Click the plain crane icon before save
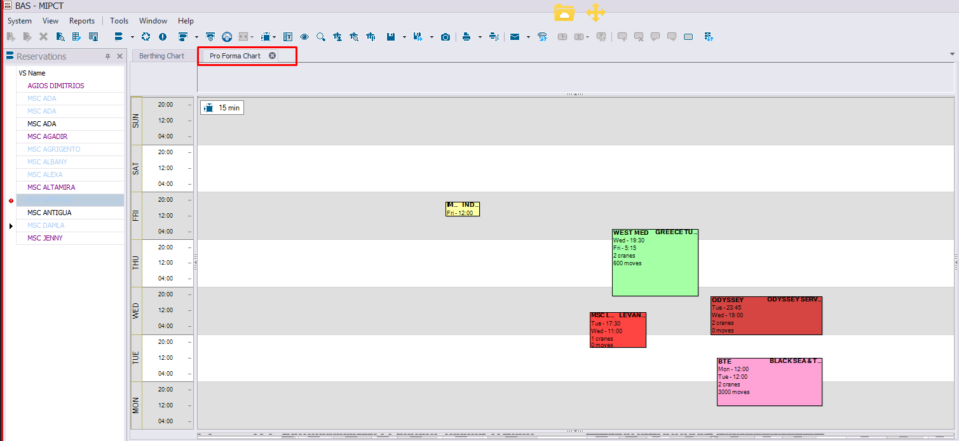The height and width of the screenshot is (441, 959). [x=371, y=37]
